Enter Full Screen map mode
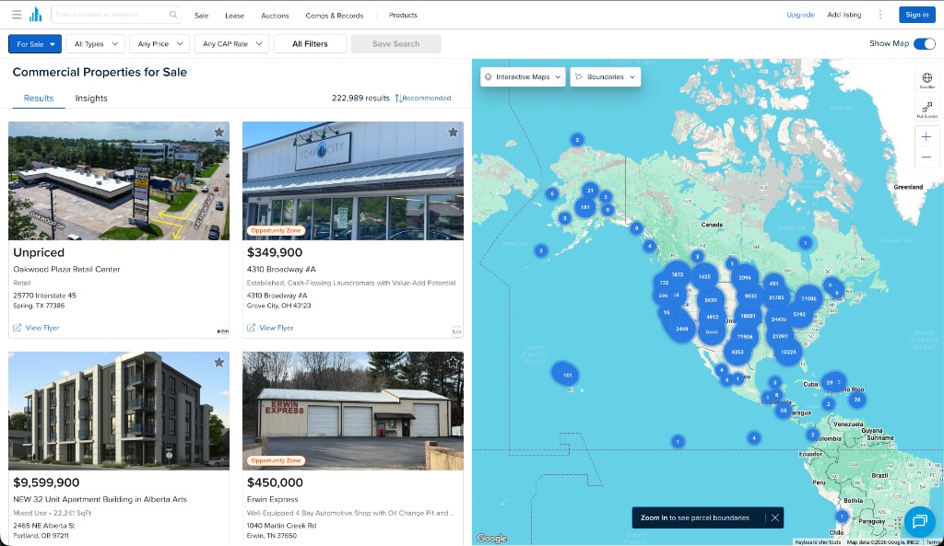 (926, 108)
